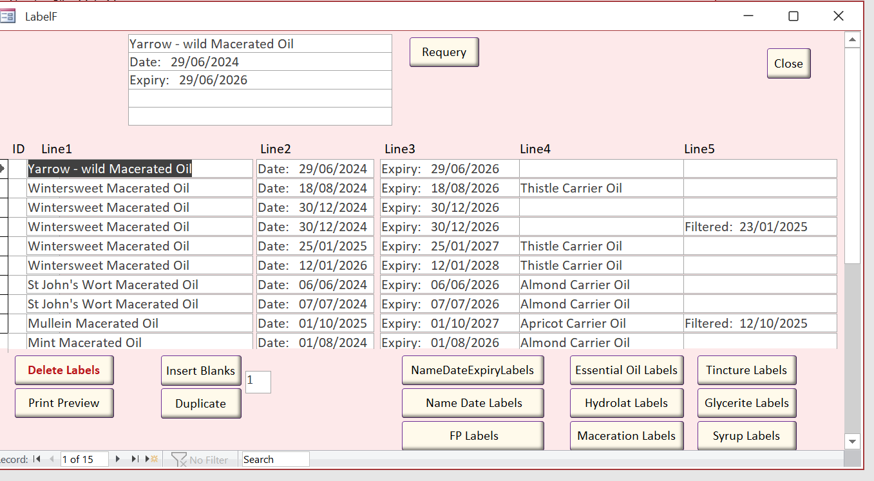The height and width of the screenshot is (481, 874).
Task: Click the Maceration Labels button
Action: (626, 436)
